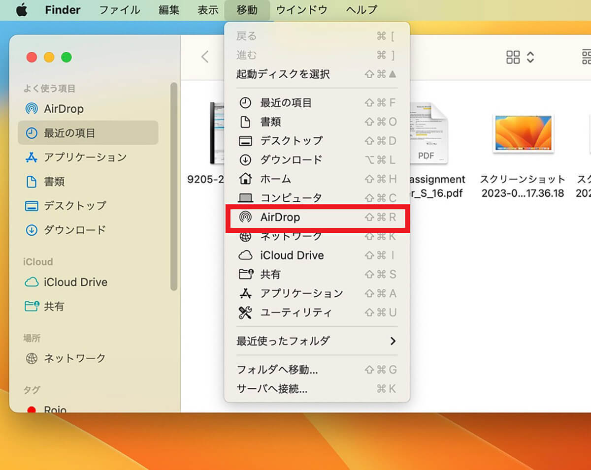Click the iCloud sidebar section heading
The image size is (591, 470).
pyautogui.click(x=38, y=262)
